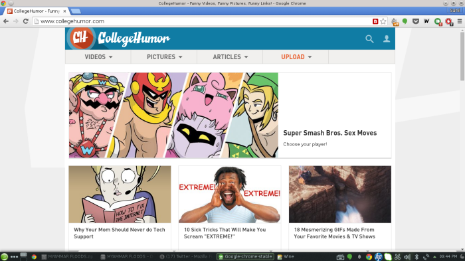Click the taskbar clock showing 09:44 PM
This screenshot has height=261, width=465.
448,256
